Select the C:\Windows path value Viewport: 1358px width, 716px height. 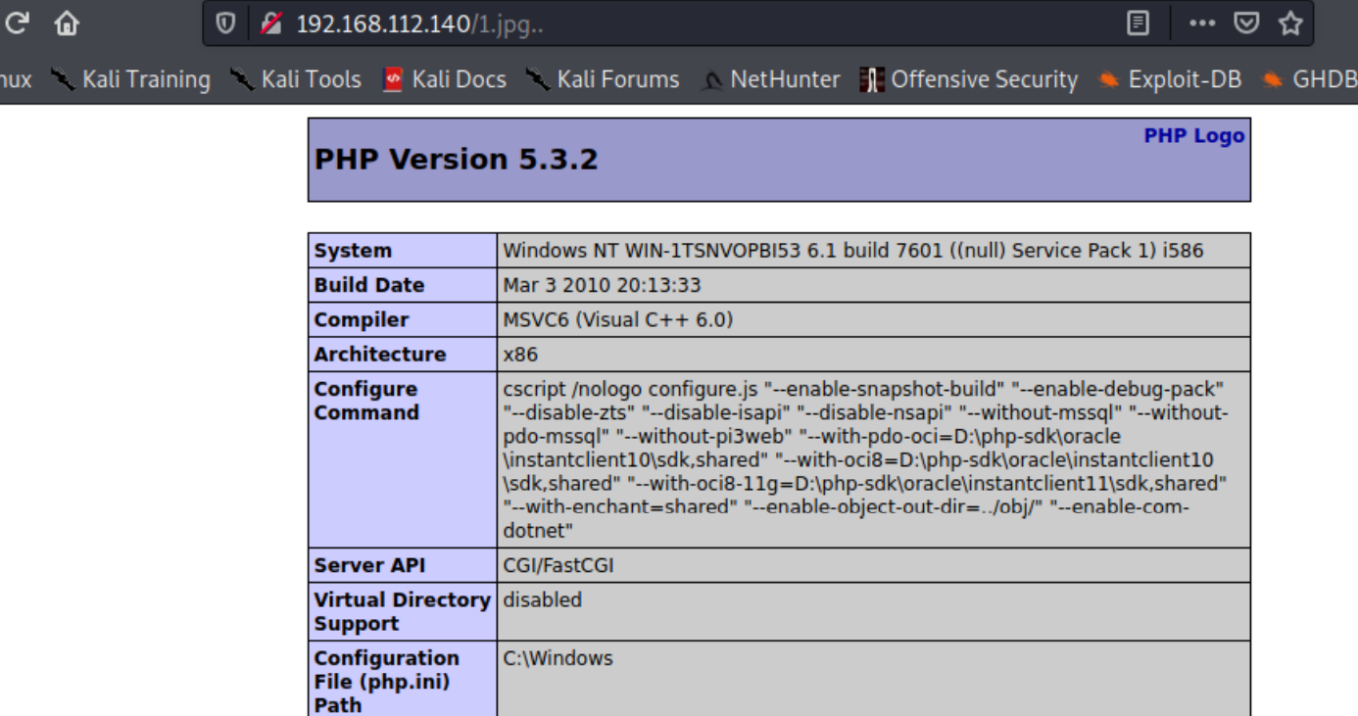pos(558,658)
